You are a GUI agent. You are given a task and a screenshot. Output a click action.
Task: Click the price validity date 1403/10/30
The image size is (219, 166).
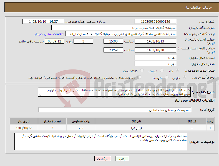(155, 50)
